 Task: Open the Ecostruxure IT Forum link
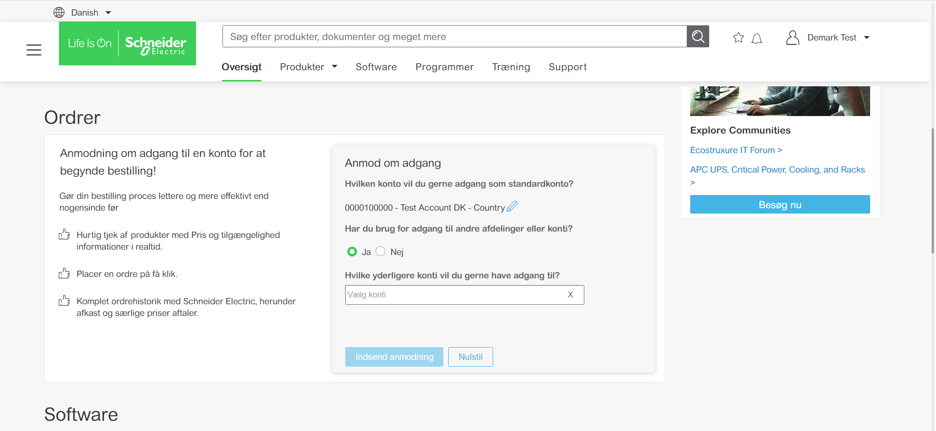pyautogui.click(x=736, y=150)
